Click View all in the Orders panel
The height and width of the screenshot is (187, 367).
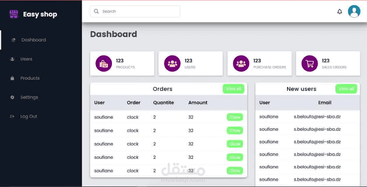233,89
